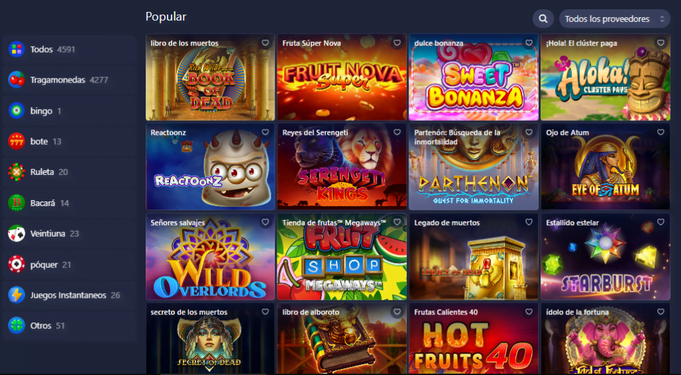
Task: Show all games via Todos category
Action: pyautogui.click(x=69, y=49)
